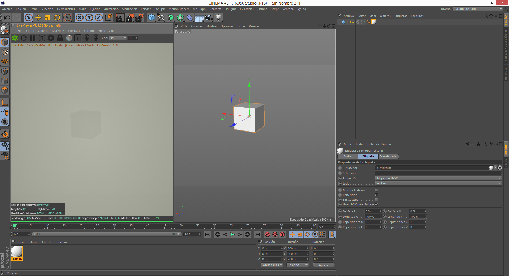Viewport: 509px width, 276px height.
Task: Open the Materials menu in Live Viewer
Action: [x=58, y=31]
